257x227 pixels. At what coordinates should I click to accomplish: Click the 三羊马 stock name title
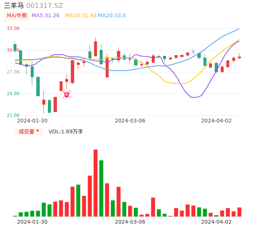14,6
